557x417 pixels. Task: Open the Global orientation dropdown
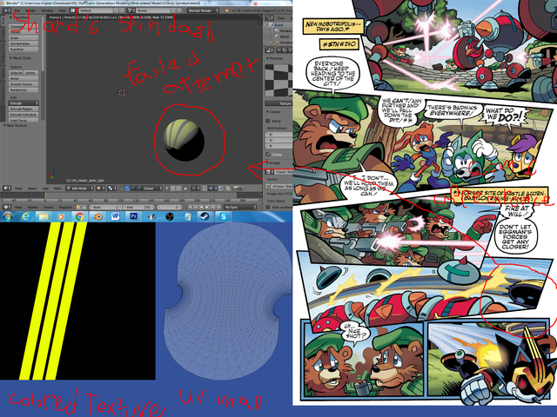(x=152, y=189)
